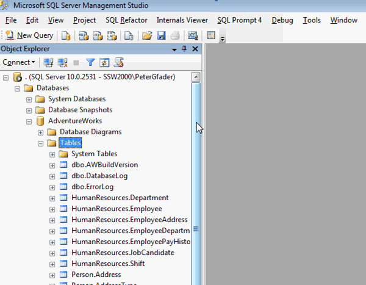Collapse the AdventureWorks database node

point(29,121)
